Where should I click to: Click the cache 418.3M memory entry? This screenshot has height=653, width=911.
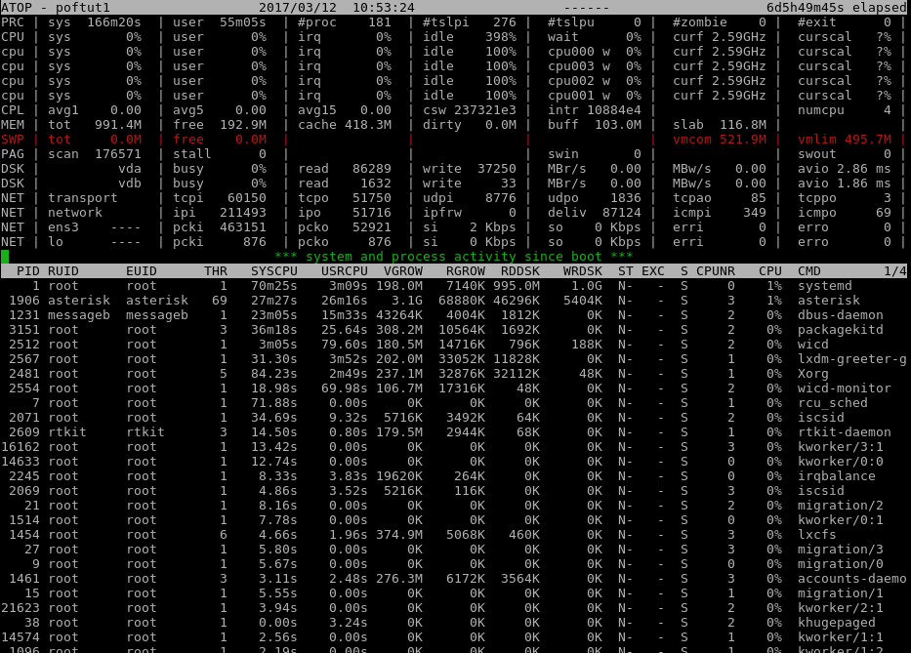pyautogui.click(x=345, y=125)
